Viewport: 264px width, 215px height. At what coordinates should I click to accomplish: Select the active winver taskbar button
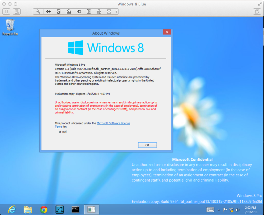tap(91, 210)
